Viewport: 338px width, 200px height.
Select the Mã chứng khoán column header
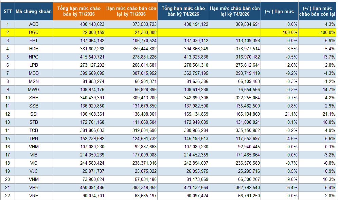tap(34, 11)
